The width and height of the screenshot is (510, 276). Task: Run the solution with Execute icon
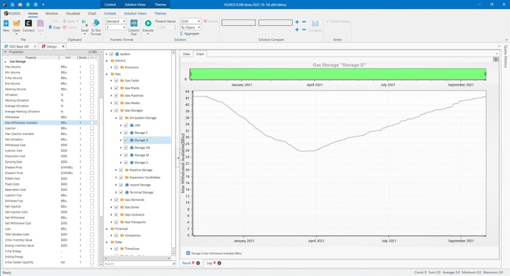tap(148, 23)
